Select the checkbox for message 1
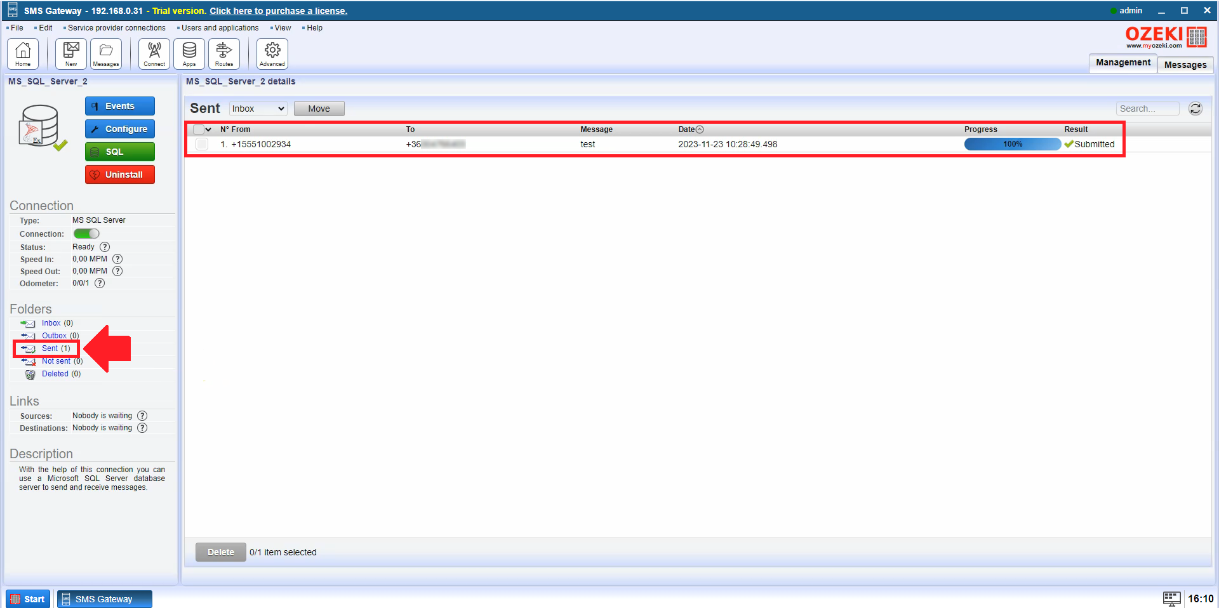The width and height of the screenshot is (1219, 608). [202, 144]
